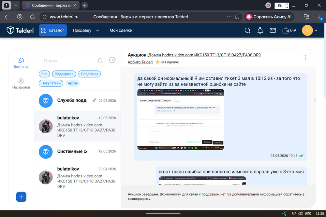Image resolution: width=326 pixels, height=217 pixels.
Task: Click the read checkmarks on 05.05.2026 message
Action: [x=301, y=156]
